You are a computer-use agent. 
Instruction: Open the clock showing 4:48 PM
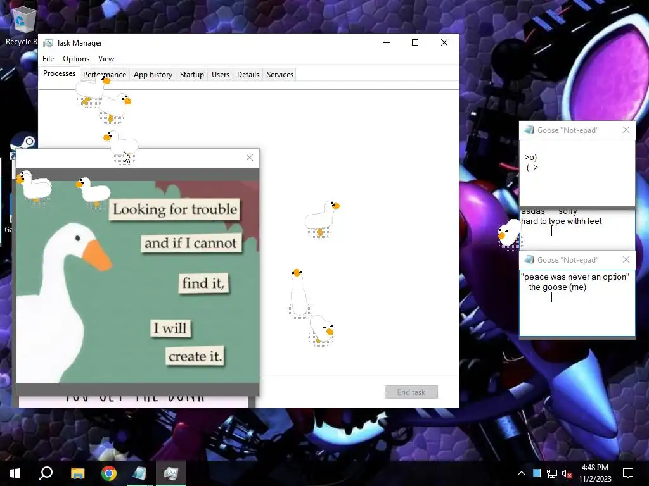pos(594,473)
